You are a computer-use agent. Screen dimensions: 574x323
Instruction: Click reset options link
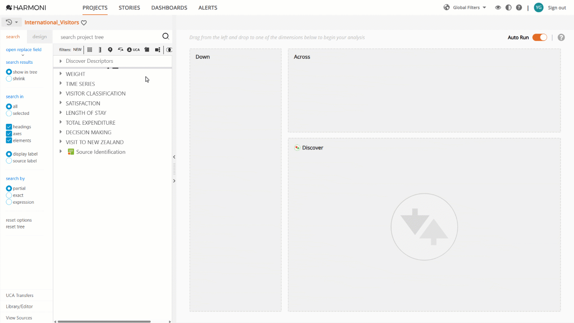(x=19, y=220)
